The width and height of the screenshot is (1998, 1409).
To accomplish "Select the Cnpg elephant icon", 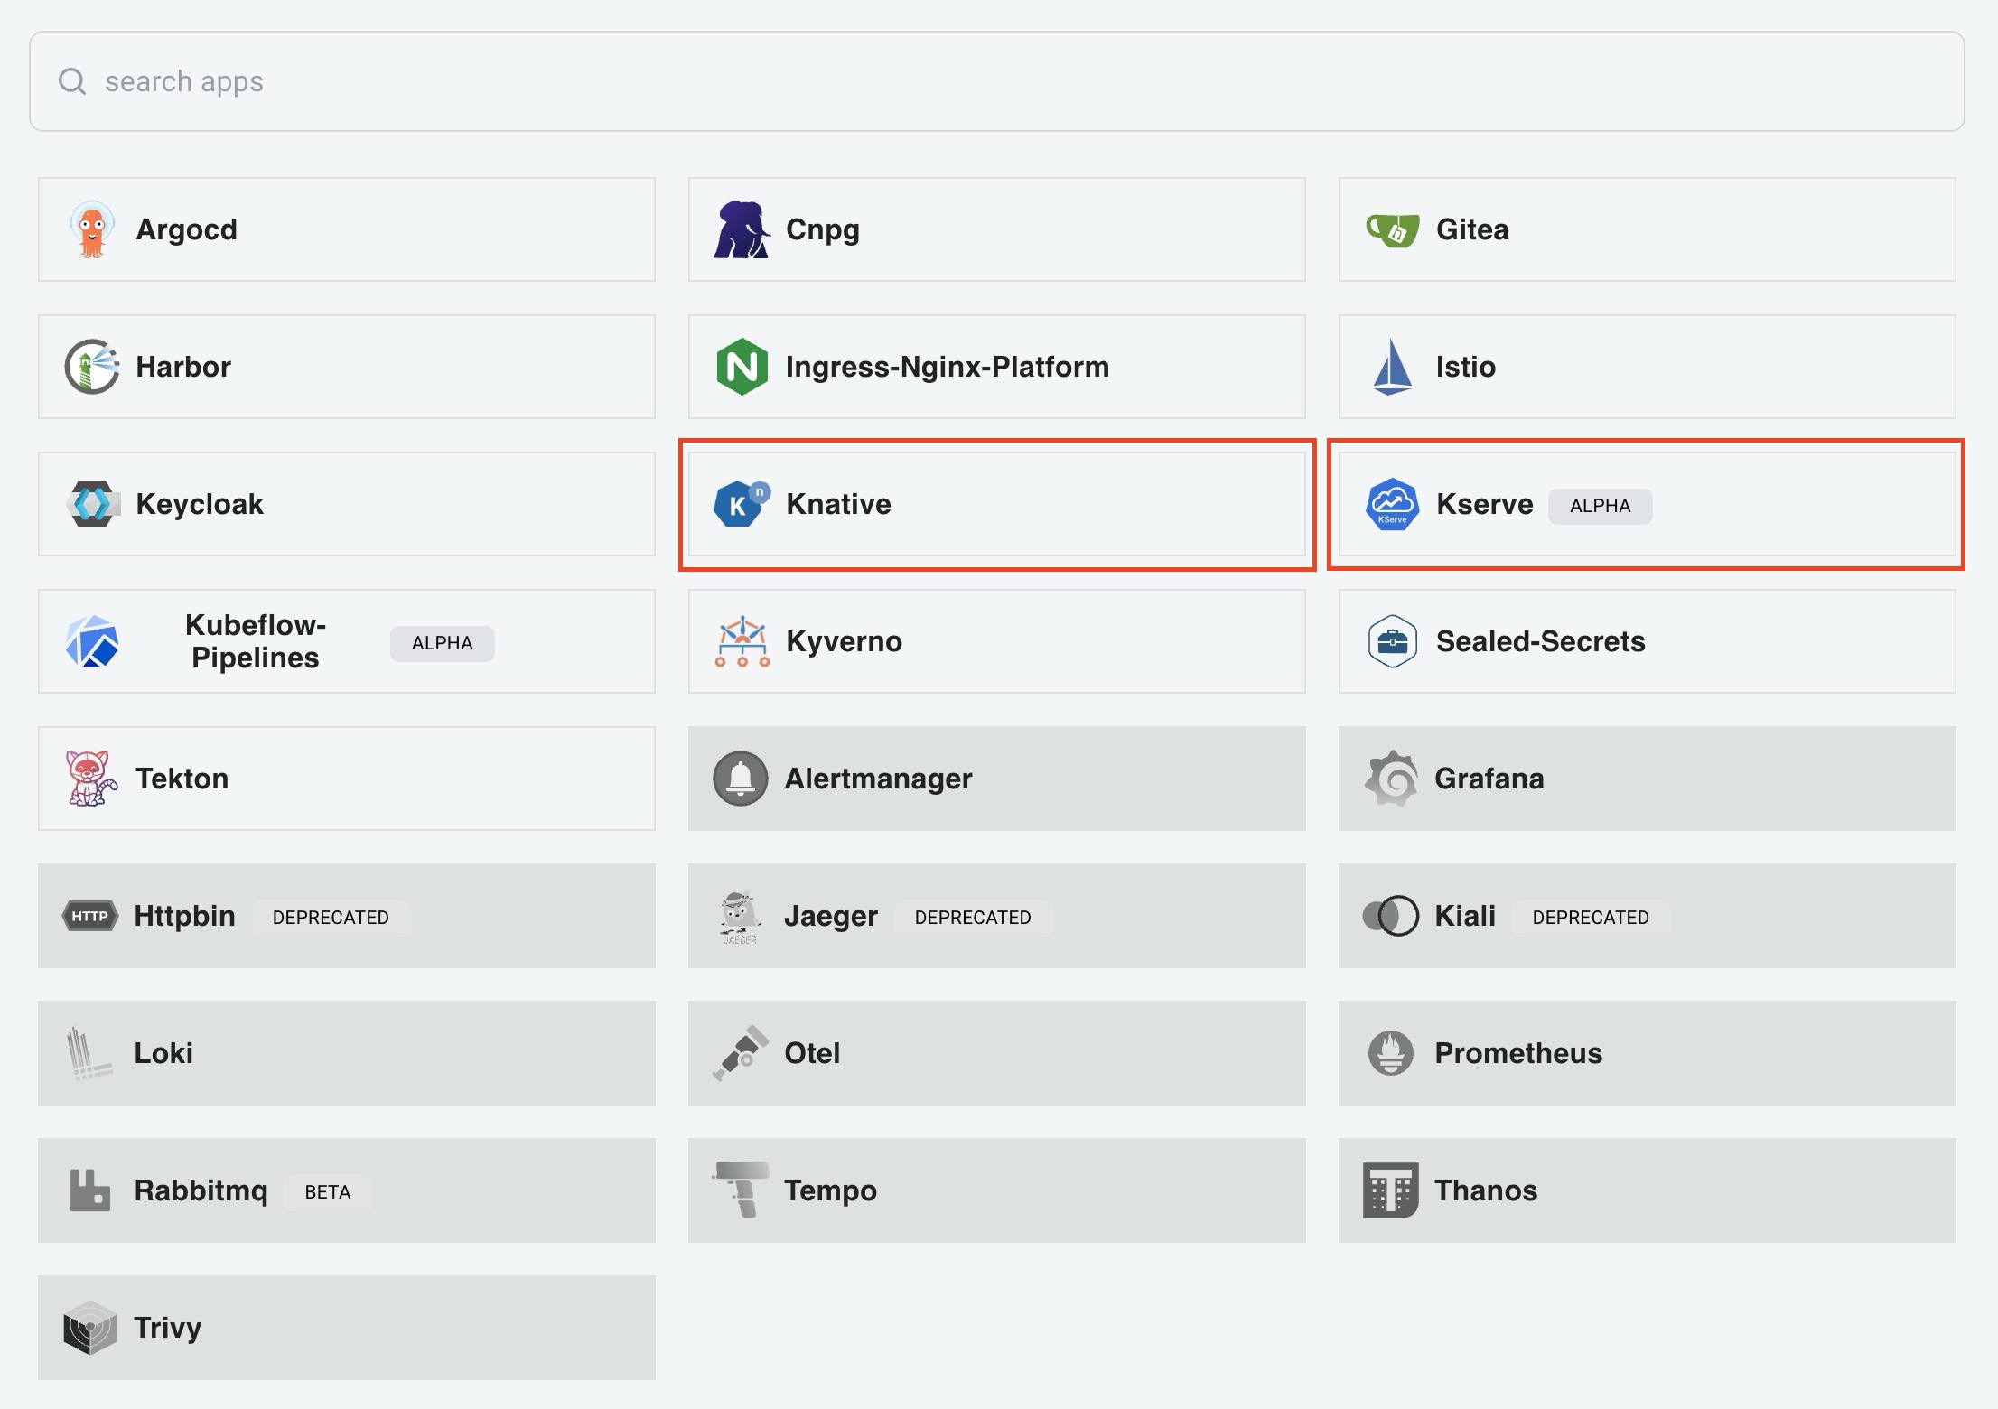I will tap(741, 229).
